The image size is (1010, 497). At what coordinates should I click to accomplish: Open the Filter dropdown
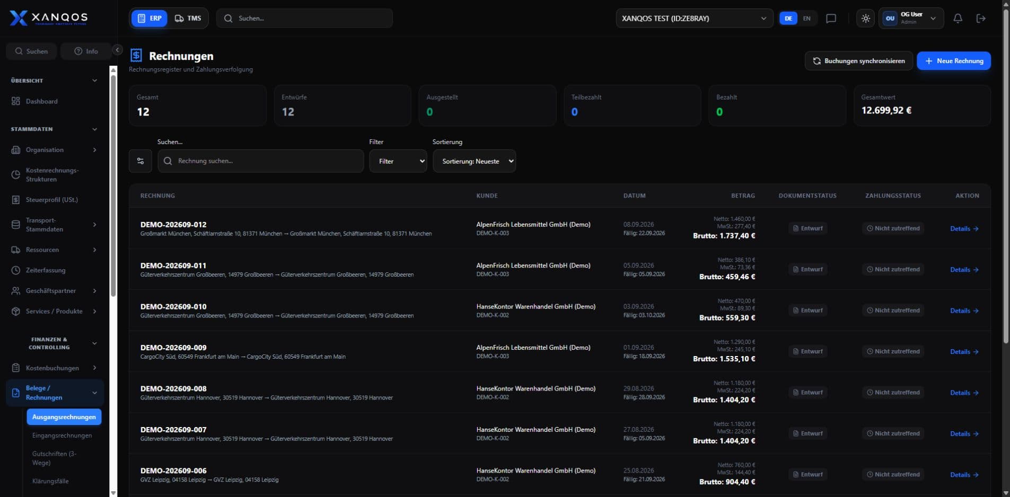tap(398, 161)
